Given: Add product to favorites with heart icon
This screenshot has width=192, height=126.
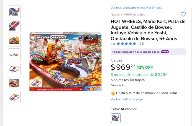Looking at the screenshot, I should (183, 14).
